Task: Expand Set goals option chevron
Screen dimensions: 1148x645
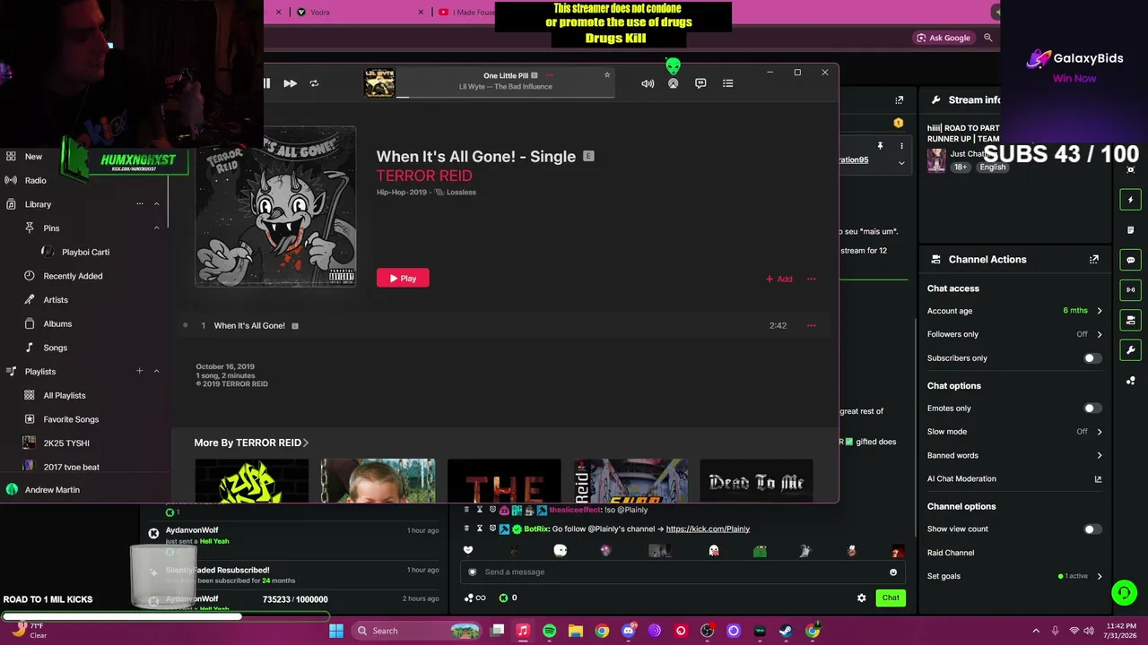Action: tap(1100, 576)
